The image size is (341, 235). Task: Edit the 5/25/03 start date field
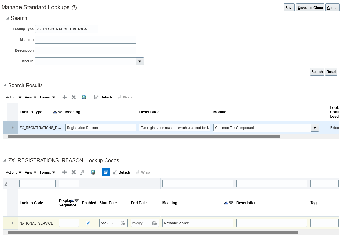(110, 223)
